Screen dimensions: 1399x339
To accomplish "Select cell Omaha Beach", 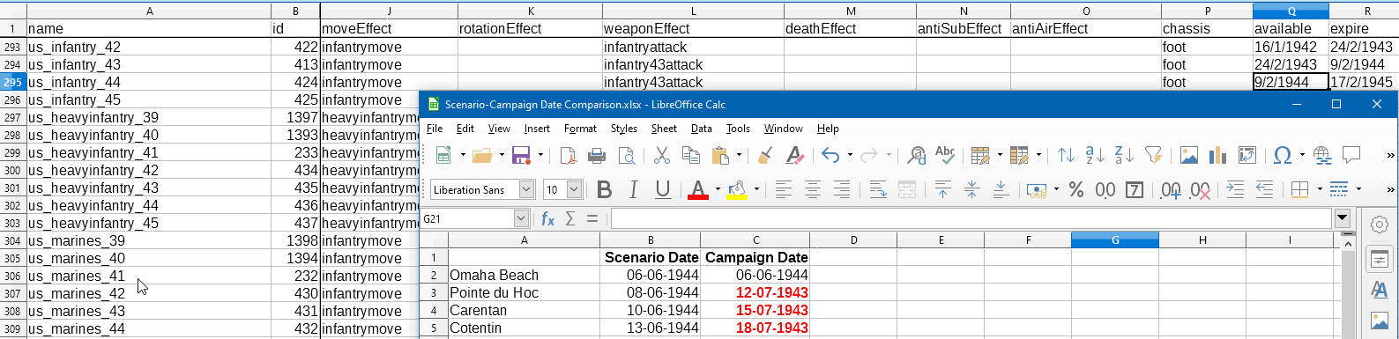I will coord(524,275).
